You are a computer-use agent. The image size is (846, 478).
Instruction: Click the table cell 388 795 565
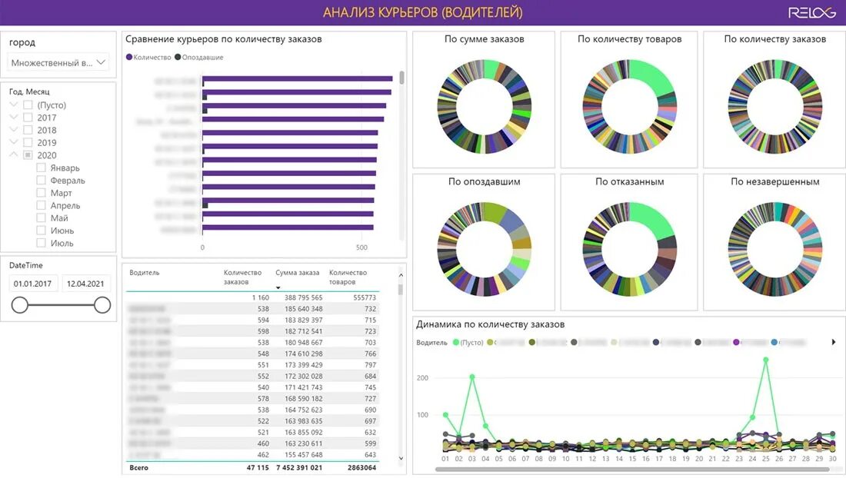click(303, 297)
